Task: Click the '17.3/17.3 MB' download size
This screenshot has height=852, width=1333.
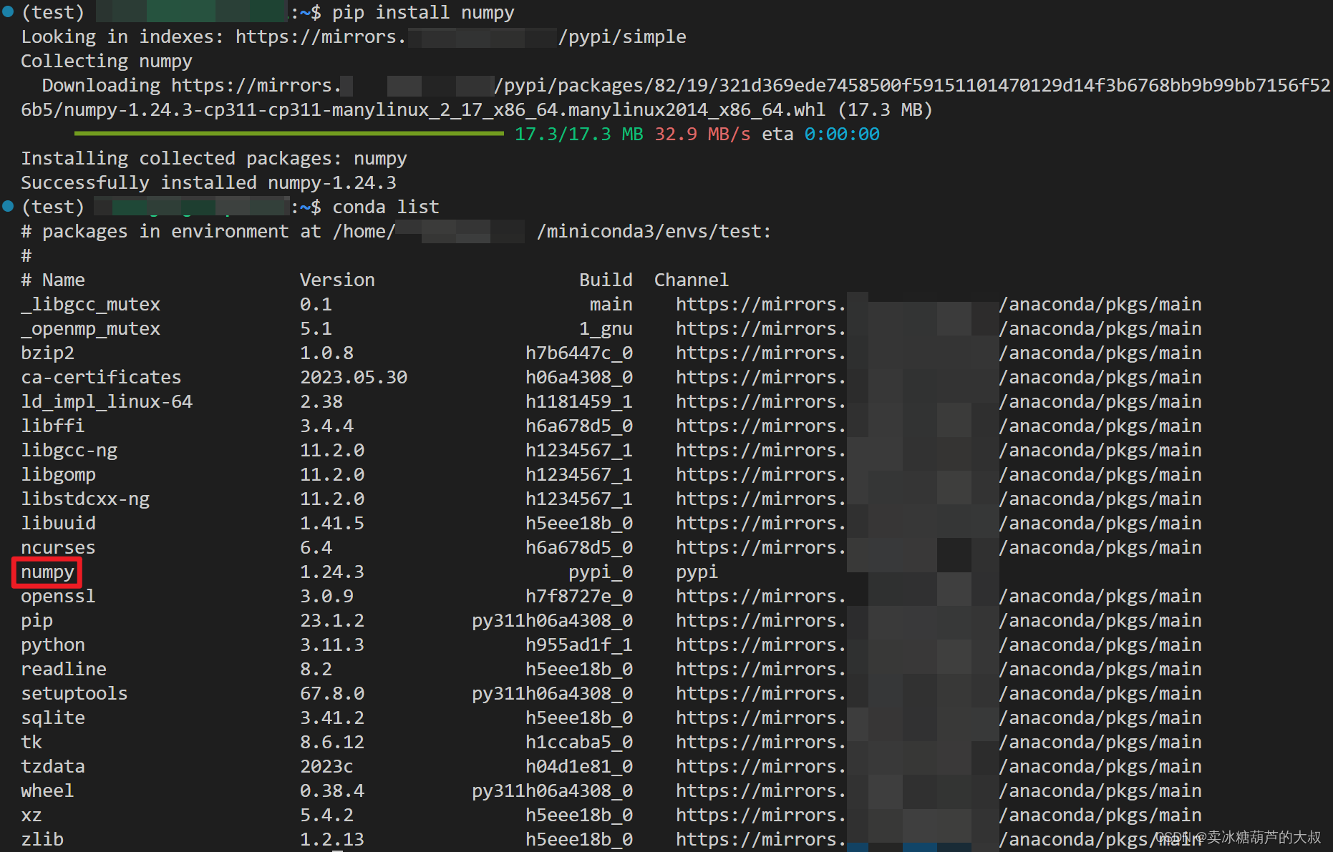Action: pyautogui.click(x=578, y=134)
